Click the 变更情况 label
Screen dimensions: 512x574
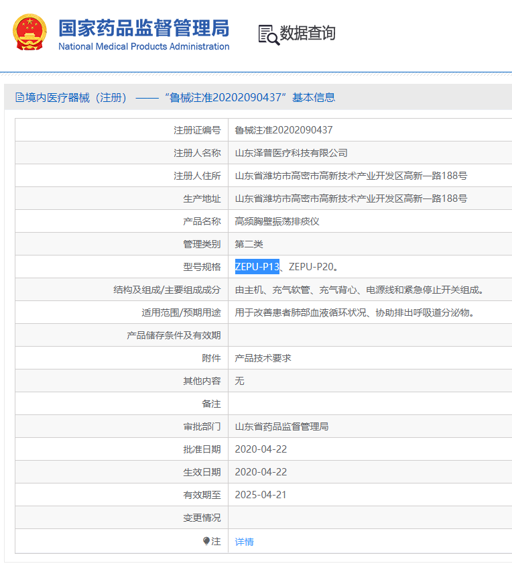point(202,518)
